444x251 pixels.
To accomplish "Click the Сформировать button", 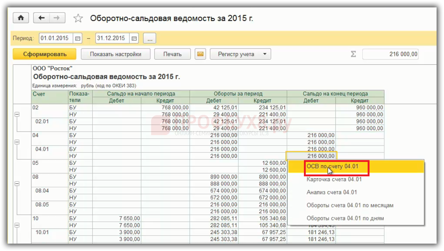I will pos(44,54).
